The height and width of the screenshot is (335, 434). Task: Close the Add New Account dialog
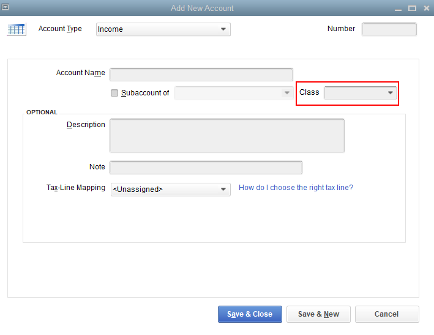(427, 8)
